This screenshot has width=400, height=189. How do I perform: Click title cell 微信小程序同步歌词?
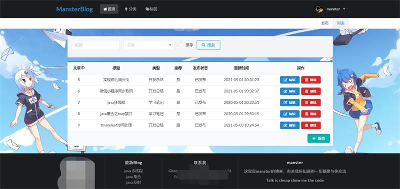pos(116,91)
